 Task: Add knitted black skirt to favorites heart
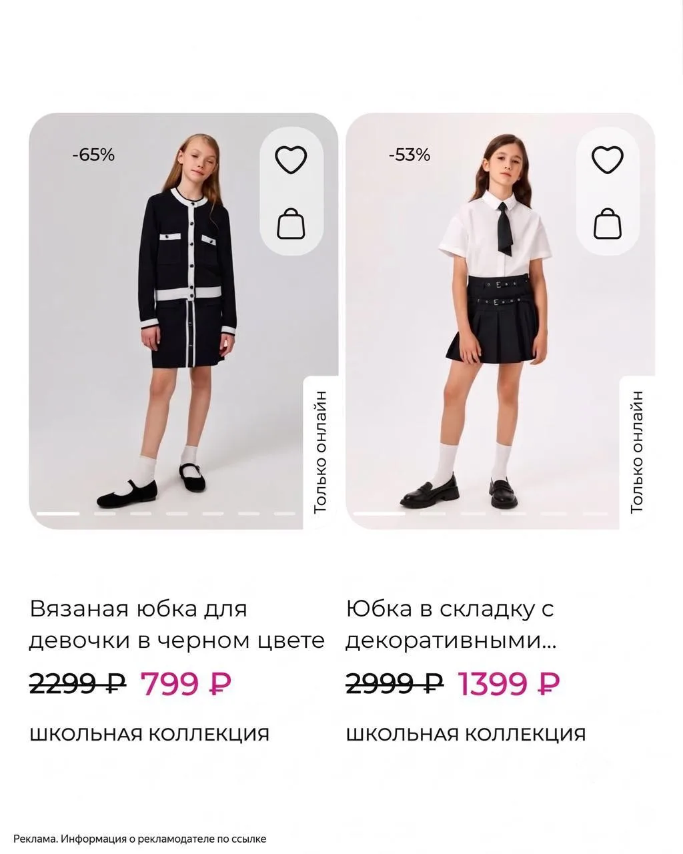291,160
